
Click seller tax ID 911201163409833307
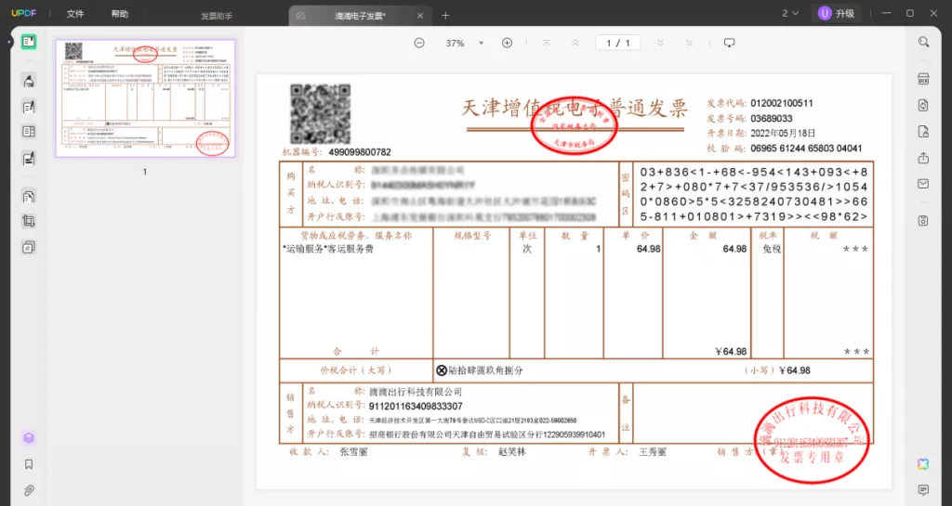tap(416, 407)
